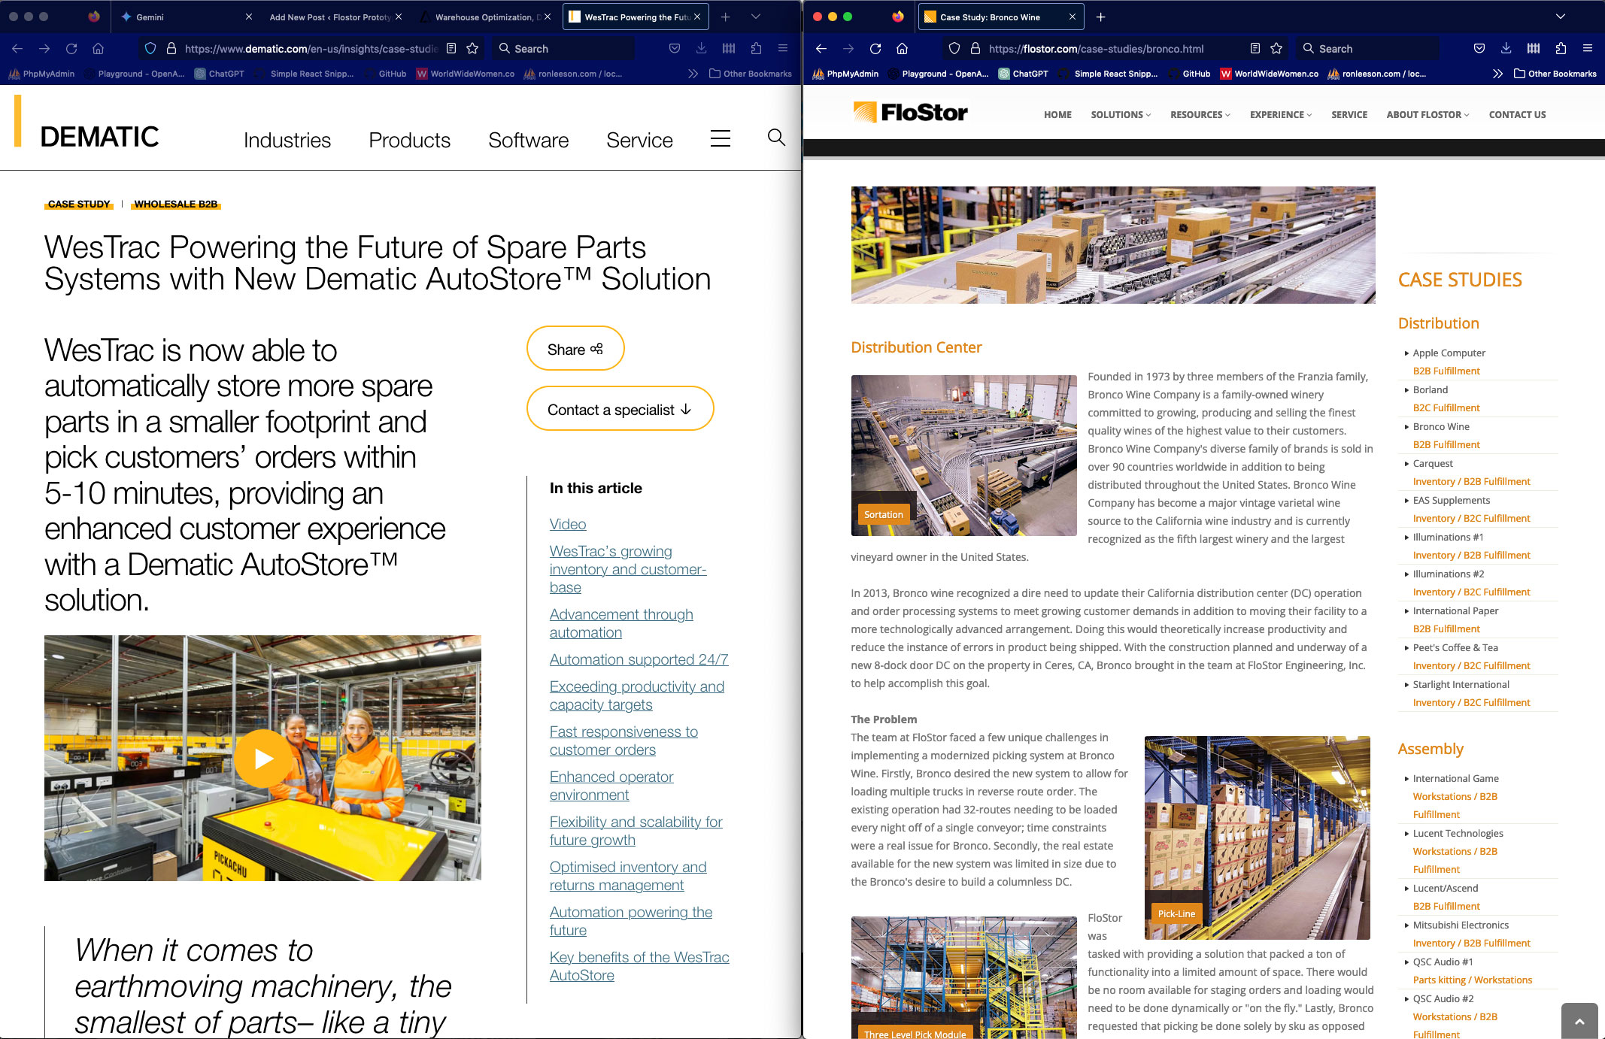Open Products in the Dematic navigation
Viewport: 1605px width, 1039px height.
409,141
